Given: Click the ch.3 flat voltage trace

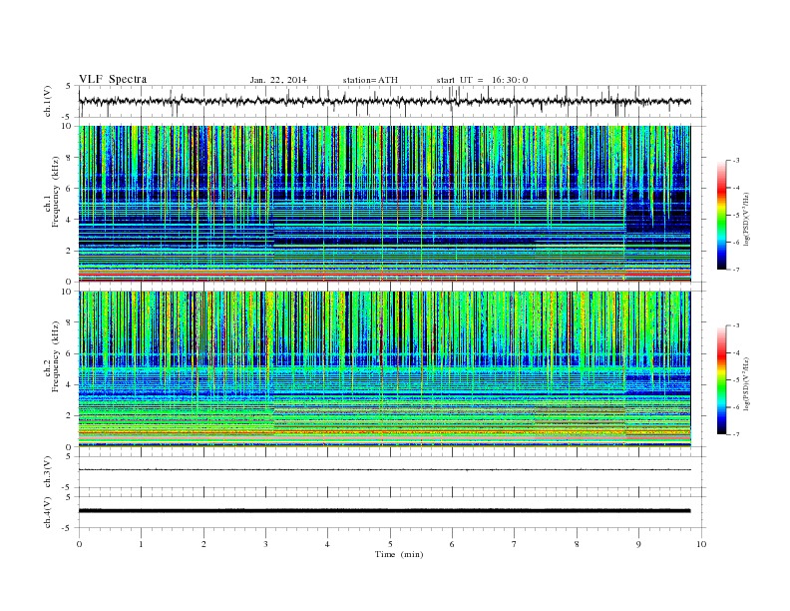Looking at the screenshot, I should pyautogui.click(x=384, y=470).
